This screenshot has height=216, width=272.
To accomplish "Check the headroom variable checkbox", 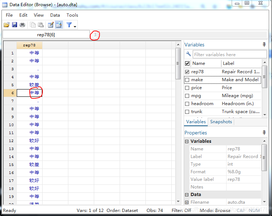I will (x=187, y=104).
